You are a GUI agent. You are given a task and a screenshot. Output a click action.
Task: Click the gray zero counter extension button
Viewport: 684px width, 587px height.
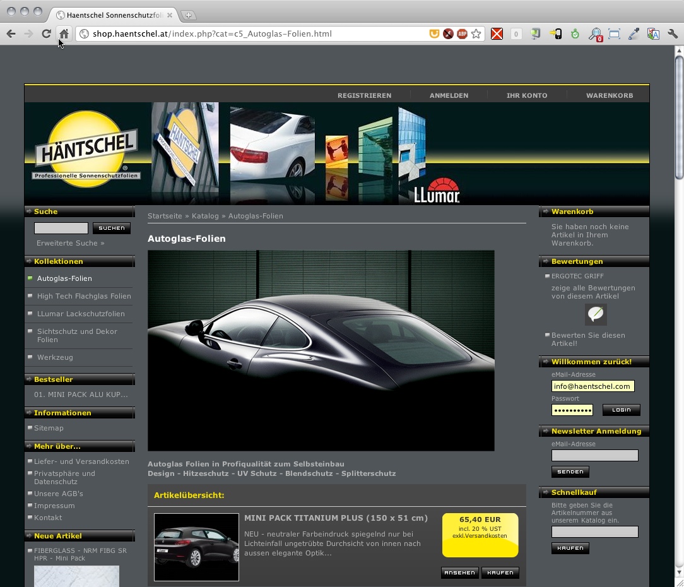pyautogui.click(x=516, y=33)
